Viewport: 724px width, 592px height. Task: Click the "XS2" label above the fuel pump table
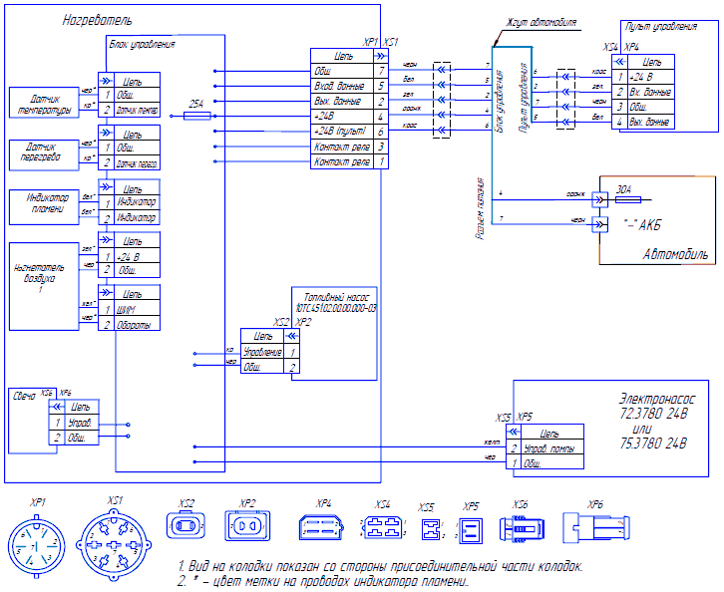pyautogui.click(x=281, y=322)
